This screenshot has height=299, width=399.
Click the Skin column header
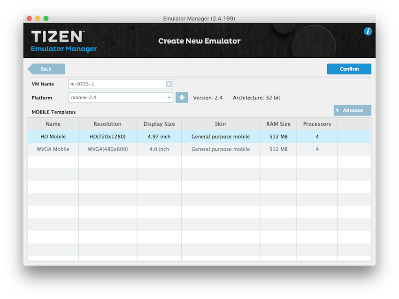(220, 124)
